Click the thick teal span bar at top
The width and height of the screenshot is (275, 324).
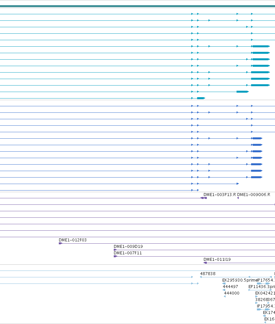(x=138, y=6)
